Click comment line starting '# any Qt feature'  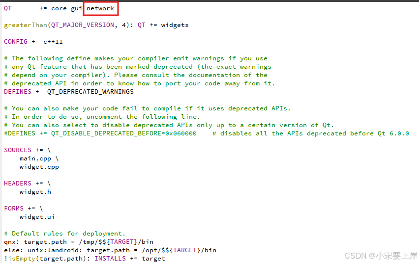(138, 67)
